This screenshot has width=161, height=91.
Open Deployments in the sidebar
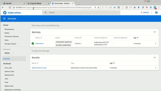(9, 75)
